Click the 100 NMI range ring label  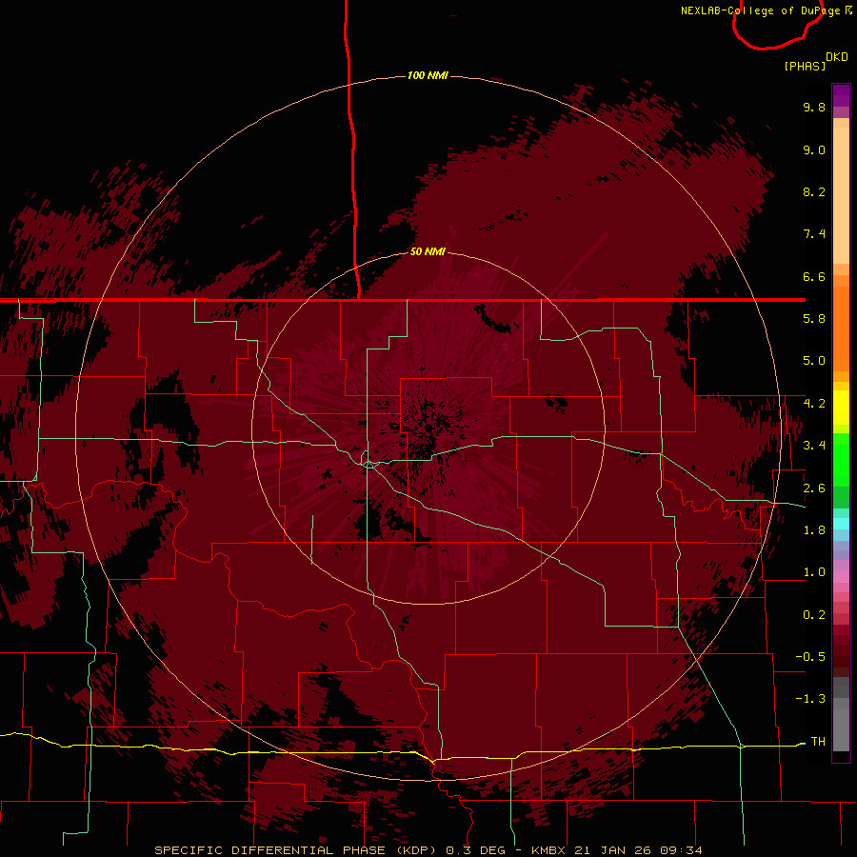[x=428, y=75]
